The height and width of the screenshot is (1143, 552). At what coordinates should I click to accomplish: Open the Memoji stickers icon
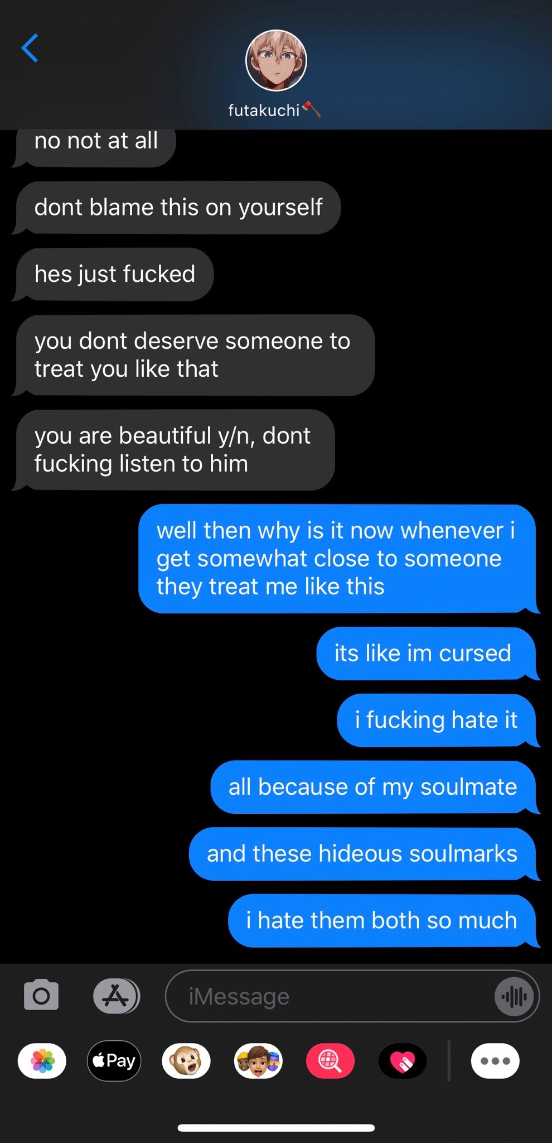pyautogui.click(x=258, y=1060)
